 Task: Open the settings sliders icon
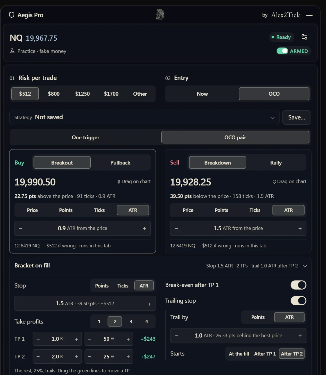pos(304,37)
